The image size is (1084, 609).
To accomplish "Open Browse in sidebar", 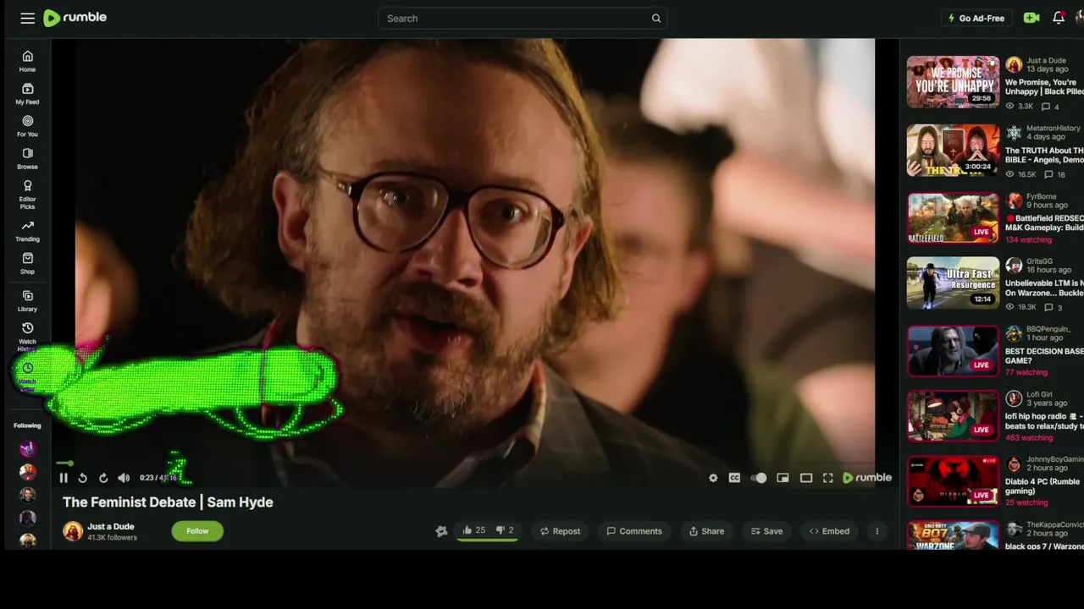I will [x=27, y=159].
